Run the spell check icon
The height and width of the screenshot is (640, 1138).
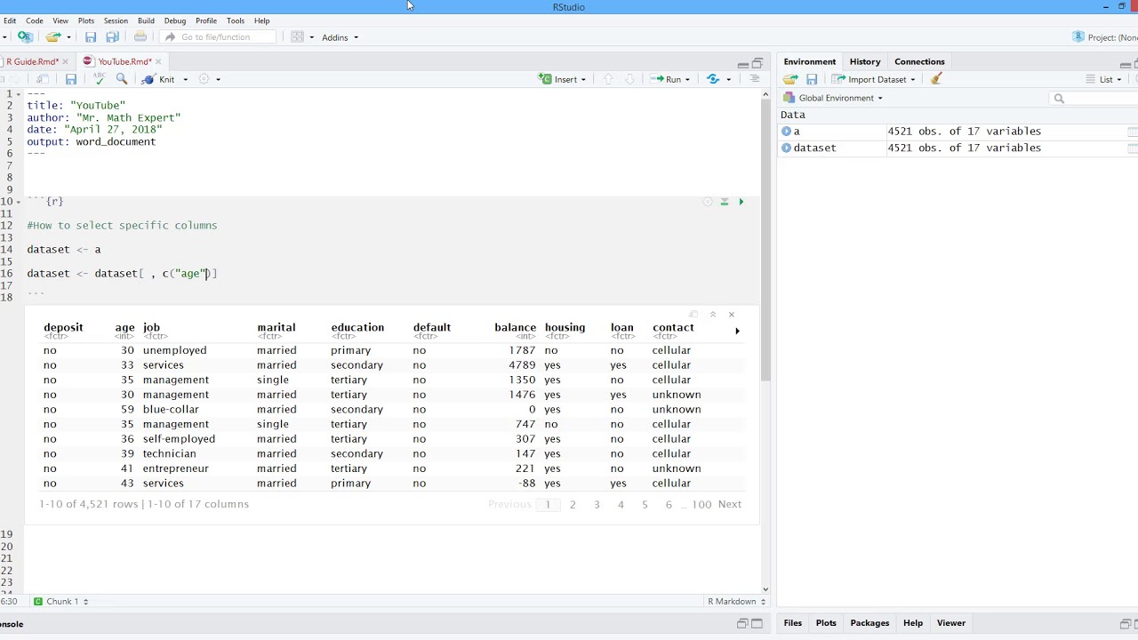99,79
